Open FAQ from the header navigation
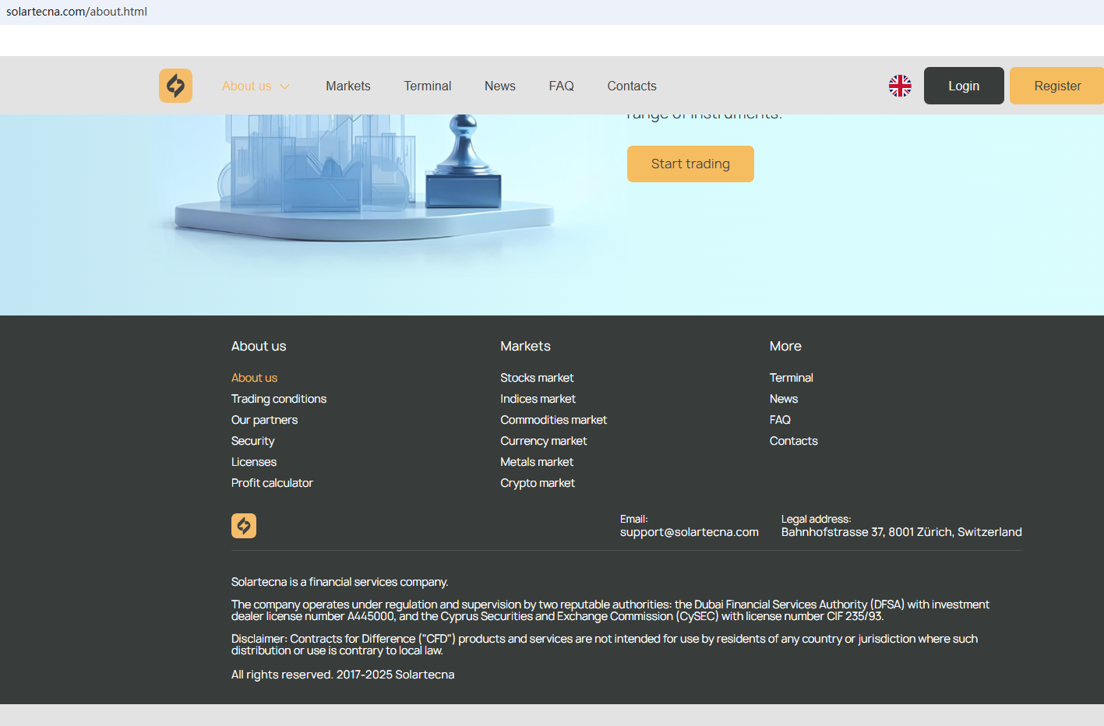The width and height of the screenshot is (1104, 726). (561, 86)
